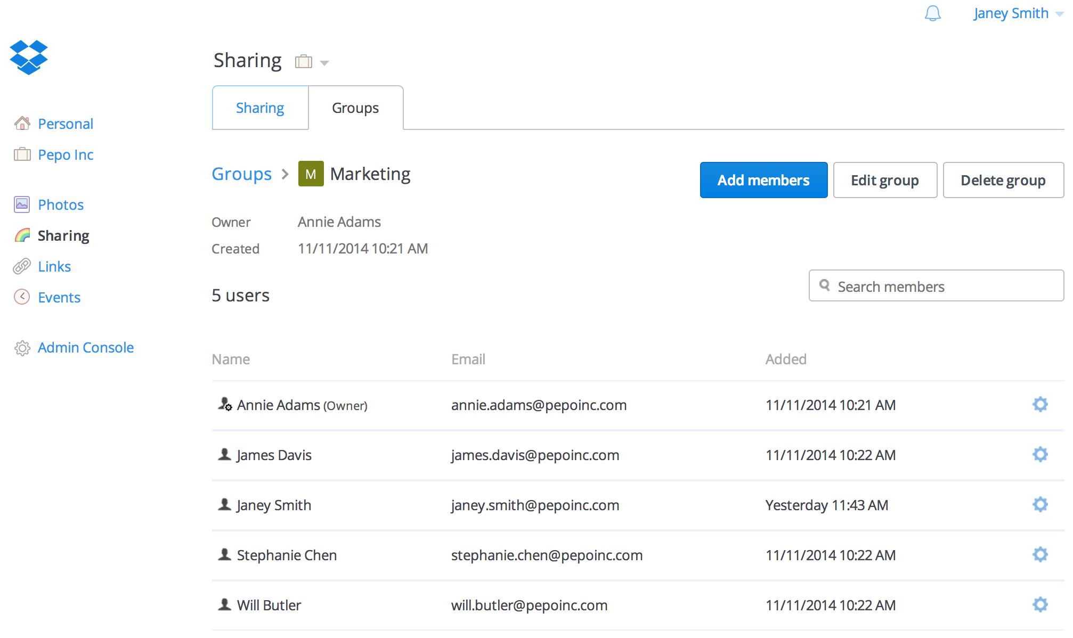Open the Pepo Inc section icon
1073x638 pixels.
click(22, 154)
